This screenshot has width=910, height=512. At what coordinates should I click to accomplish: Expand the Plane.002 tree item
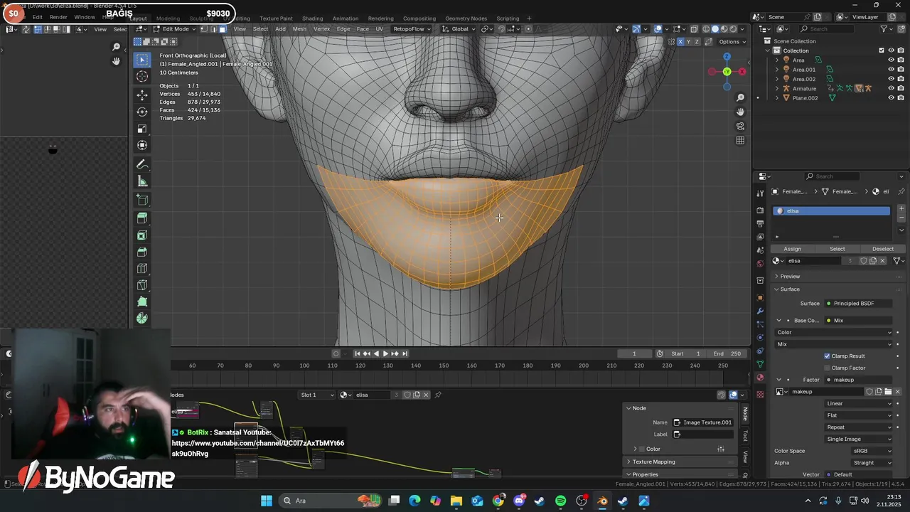point(776,98)
